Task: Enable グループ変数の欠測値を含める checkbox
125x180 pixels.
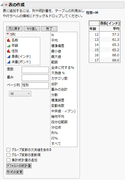Action: (x=8, y=150)
